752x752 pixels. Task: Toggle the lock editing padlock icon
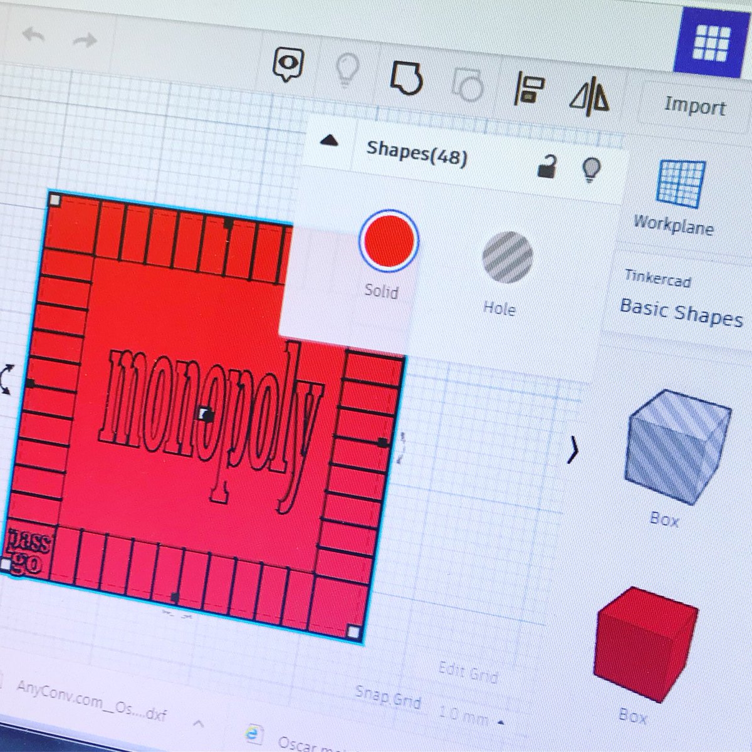pos(548,166)
